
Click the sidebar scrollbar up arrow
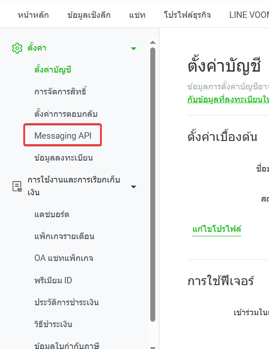tap(153, 42)
